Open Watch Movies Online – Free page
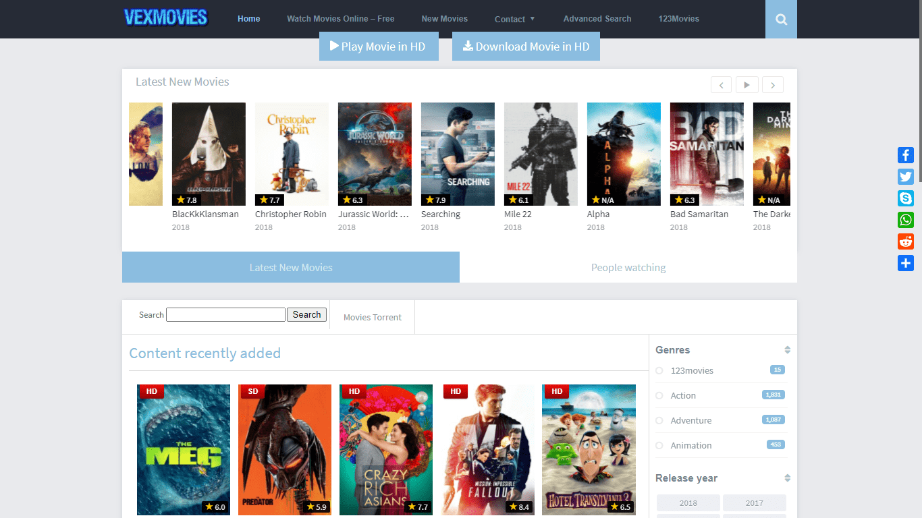The width and height of the screenshot is (922, 518). tap(341, 19)
